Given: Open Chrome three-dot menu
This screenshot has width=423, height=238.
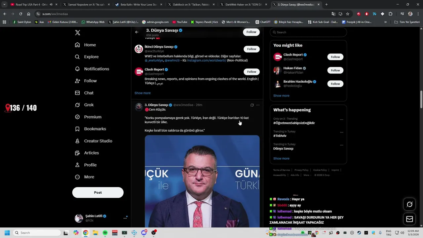Looking at the screenshot, I should pos(418,14).
